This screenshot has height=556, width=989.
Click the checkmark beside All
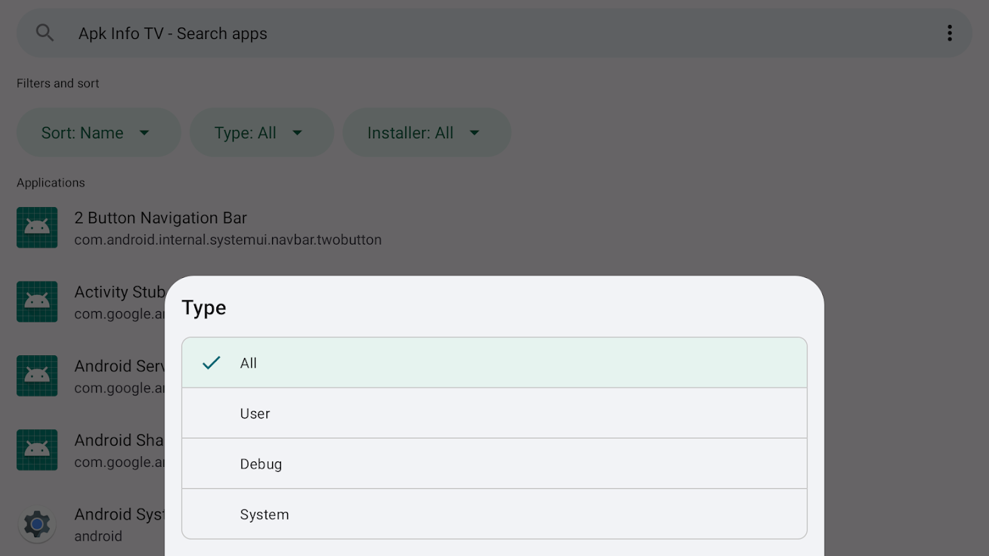211,363
